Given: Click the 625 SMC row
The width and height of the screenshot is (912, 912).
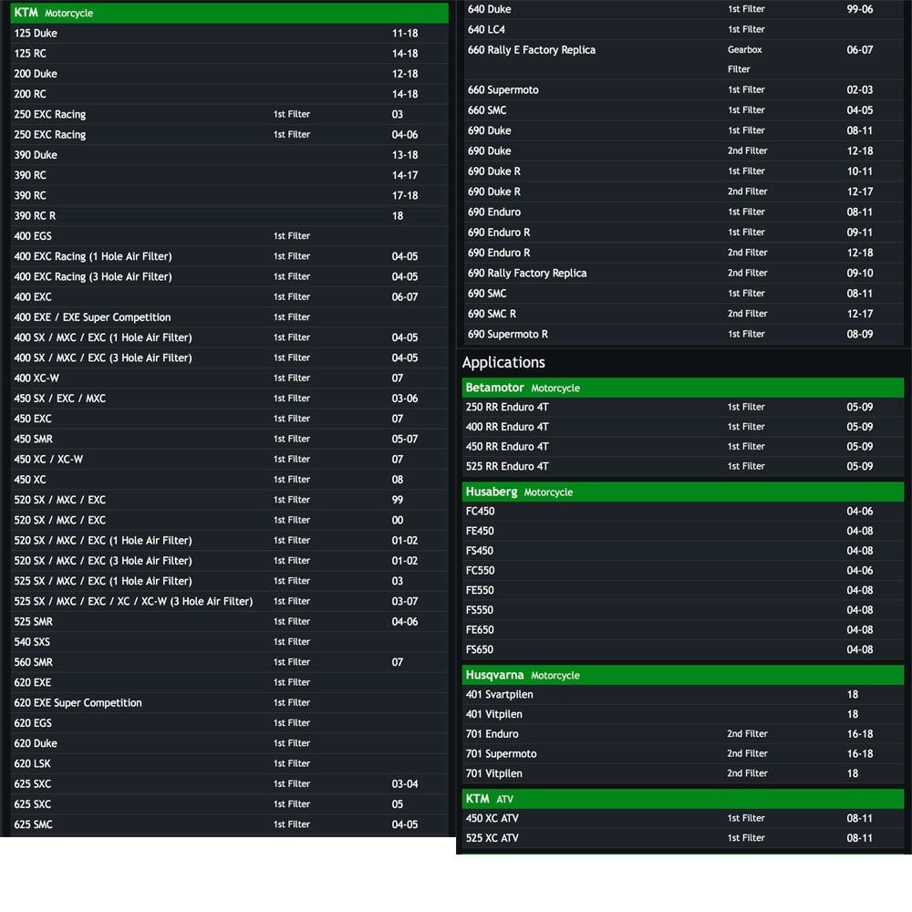Looking at the screenshot, I should tap(229, 824).
